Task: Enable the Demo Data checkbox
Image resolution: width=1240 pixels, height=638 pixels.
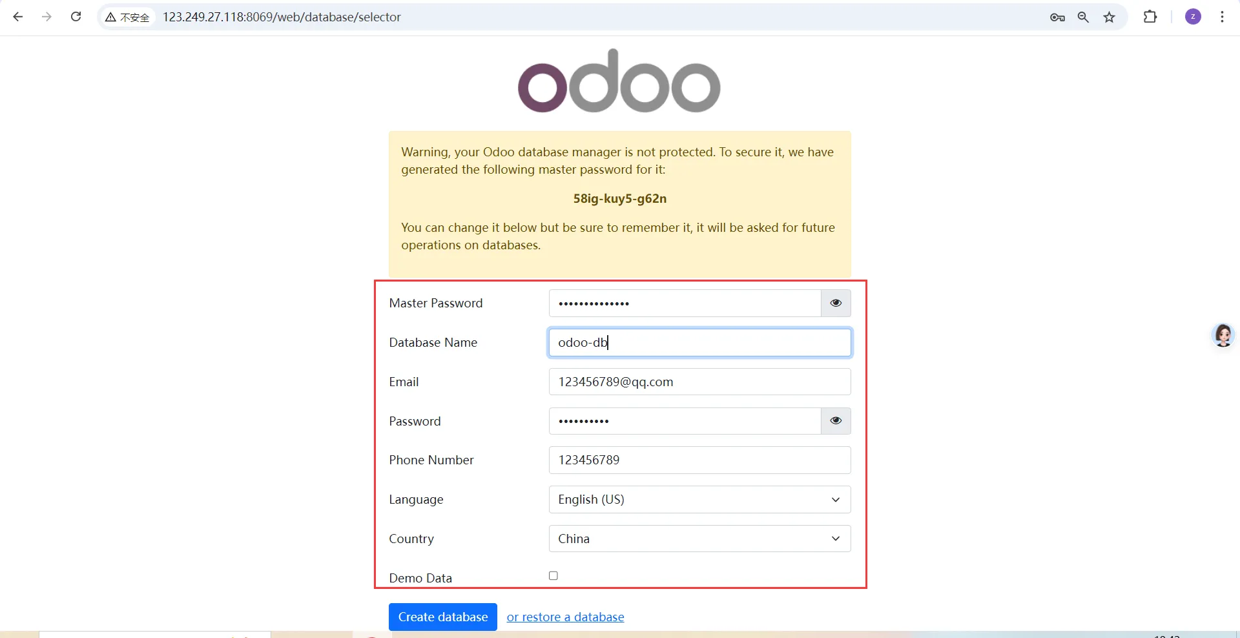Action: click(553, 575)
